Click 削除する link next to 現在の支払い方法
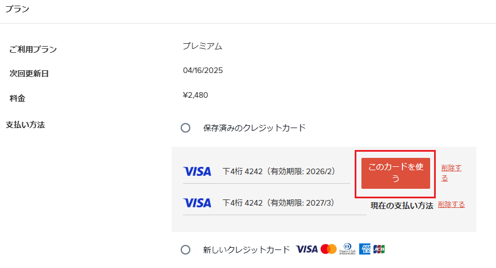The width and height of the screenshot is (496, 268). click(x=452, y=205)
